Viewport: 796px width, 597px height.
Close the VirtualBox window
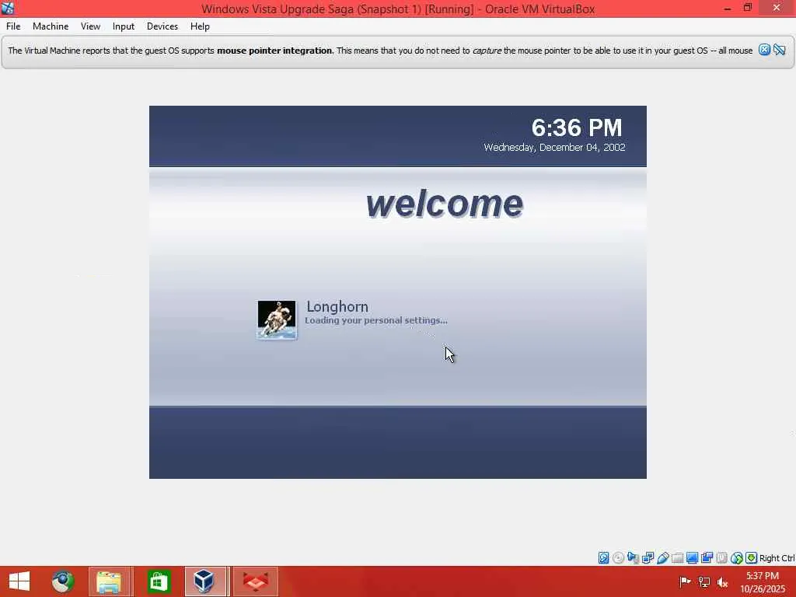pos(777,8)
